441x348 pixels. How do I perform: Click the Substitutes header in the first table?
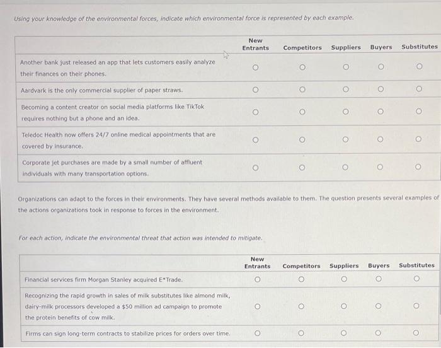tap(419, 47)
